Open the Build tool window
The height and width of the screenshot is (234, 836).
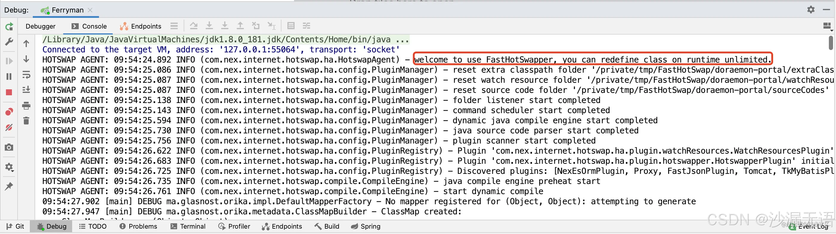point(327,226)
